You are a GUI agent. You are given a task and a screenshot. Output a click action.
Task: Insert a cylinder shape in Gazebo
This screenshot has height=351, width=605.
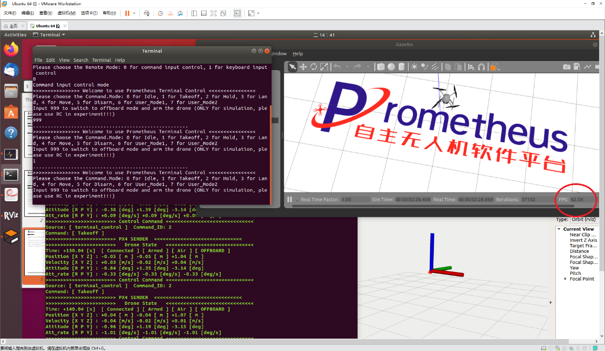(401, 67)
